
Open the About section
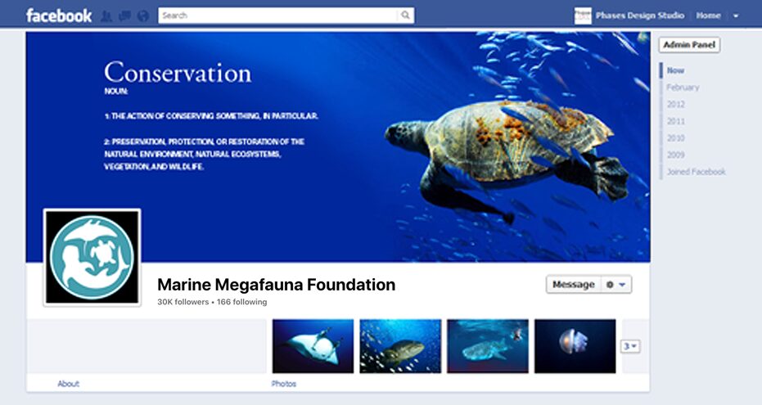point(68,384)
